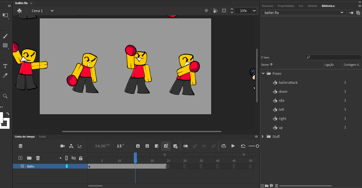Open new library panel icon
The height and width of the screenshot is (188, 362).
358,13
